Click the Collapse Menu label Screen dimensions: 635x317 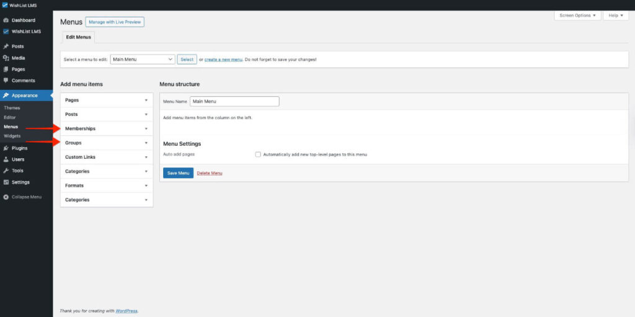pyautogui.click(x=26, y=197)
